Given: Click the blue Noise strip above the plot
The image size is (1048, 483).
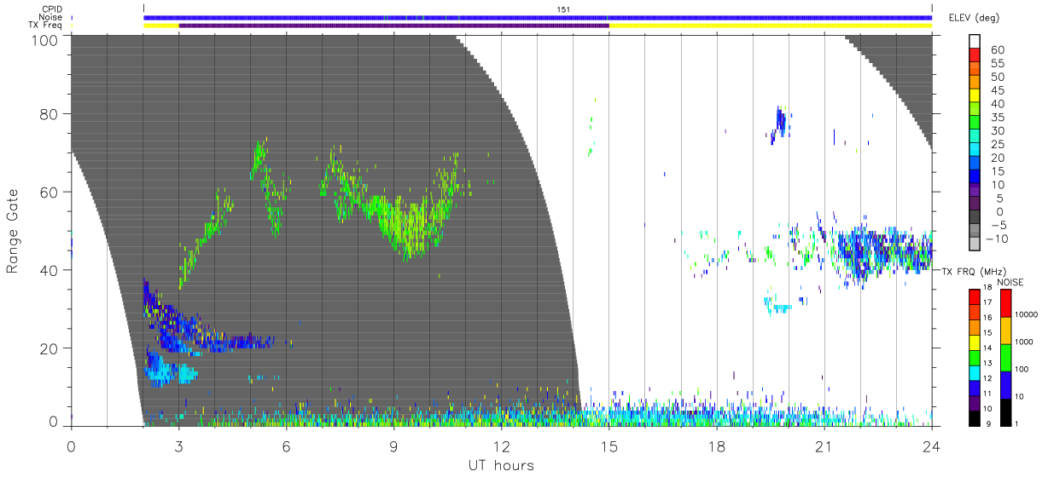Looking at the screenshot, I should pos(538,17).
